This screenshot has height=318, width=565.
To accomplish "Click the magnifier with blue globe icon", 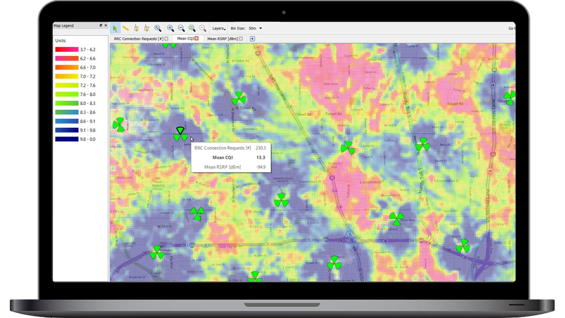I will click(158, 28).
